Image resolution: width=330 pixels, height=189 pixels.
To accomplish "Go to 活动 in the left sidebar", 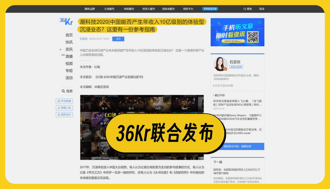I will click(x=69, y=78).
